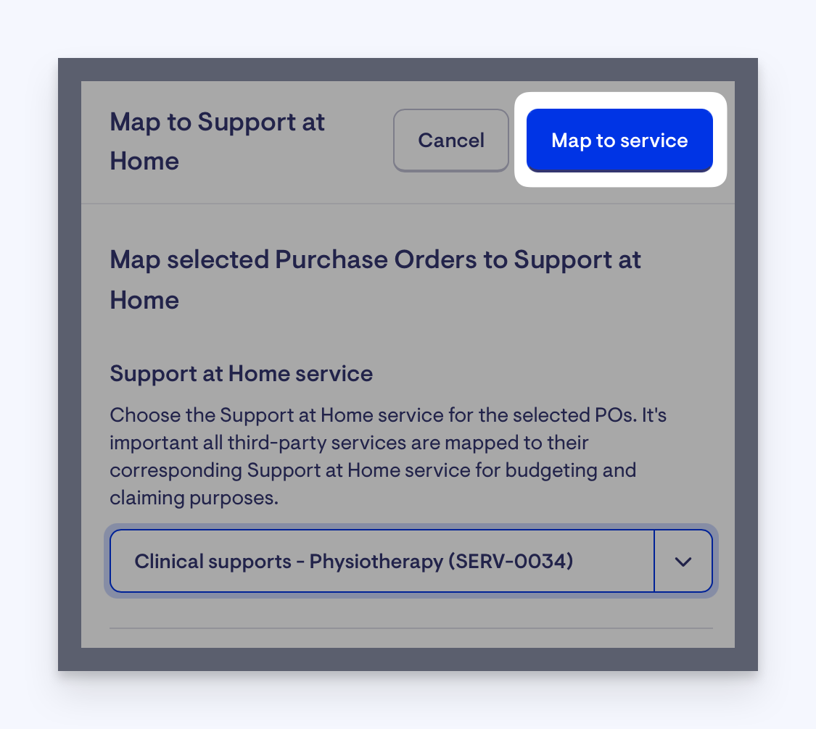This screenshot has width=816, height=729.
Task: Click the divider line under the dialog header
Action: (x=408, y=204)
